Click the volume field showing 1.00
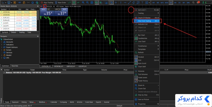This screenshot has width=212, height=107. click(54, 9)
